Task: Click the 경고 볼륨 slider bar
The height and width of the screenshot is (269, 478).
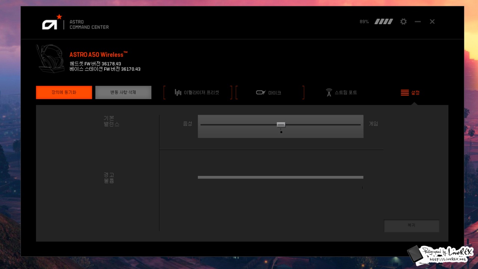Action: click(x=280, y=177)
